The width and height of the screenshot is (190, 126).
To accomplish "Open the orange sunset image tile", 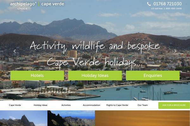I will [142, 118].
